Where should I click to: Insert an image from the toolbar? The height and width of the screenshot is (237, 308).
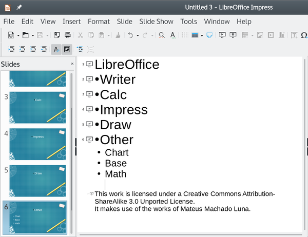(x=260, y=35)
